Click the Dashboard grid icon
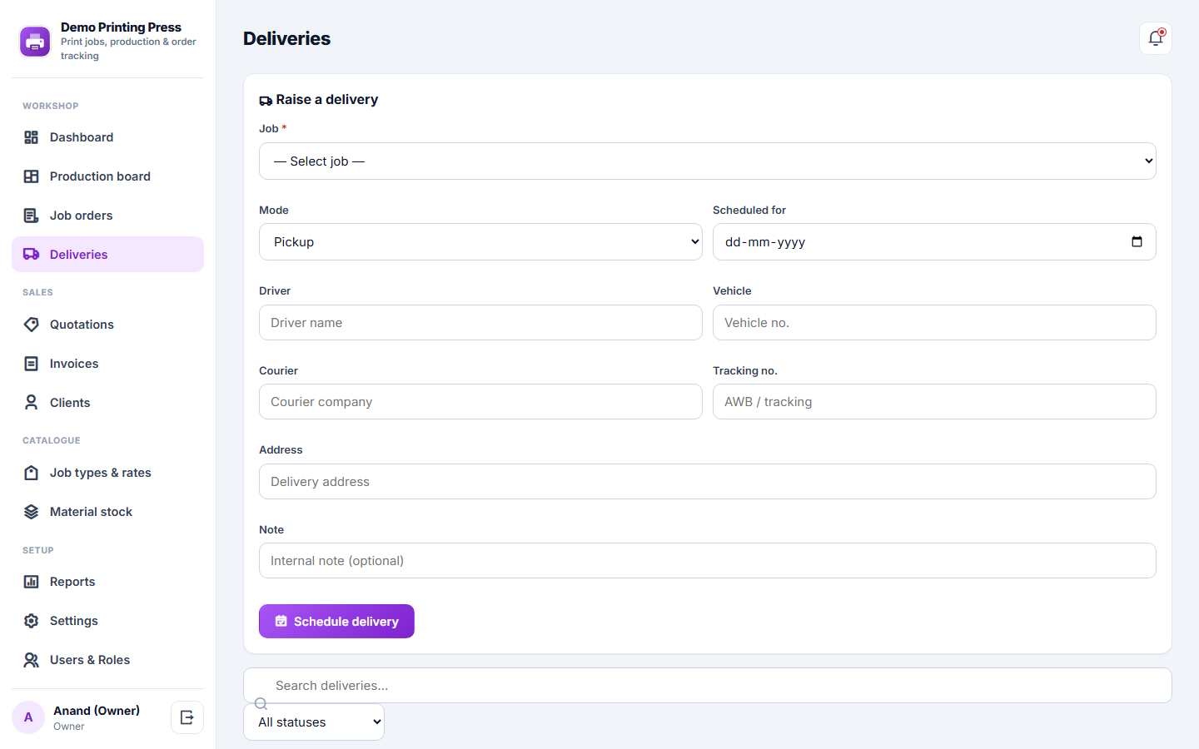 pos(32,137)
